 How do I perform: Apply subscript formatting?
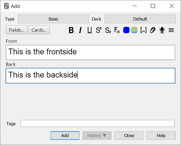[108, 30]
